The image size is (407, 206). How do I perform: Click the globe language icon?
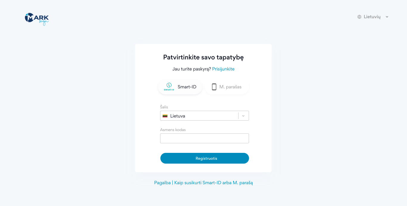pos(359,17)
